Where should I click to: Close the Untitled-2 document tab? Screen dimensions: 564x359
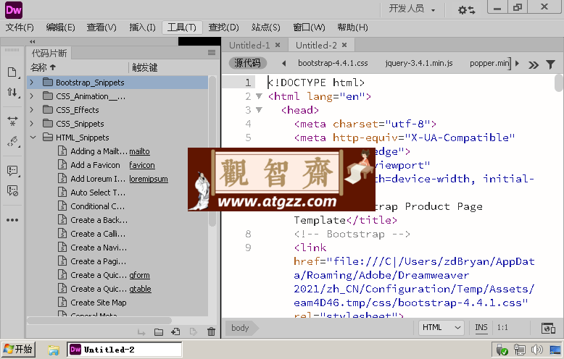pyautogui.click(x=344, y=45)
